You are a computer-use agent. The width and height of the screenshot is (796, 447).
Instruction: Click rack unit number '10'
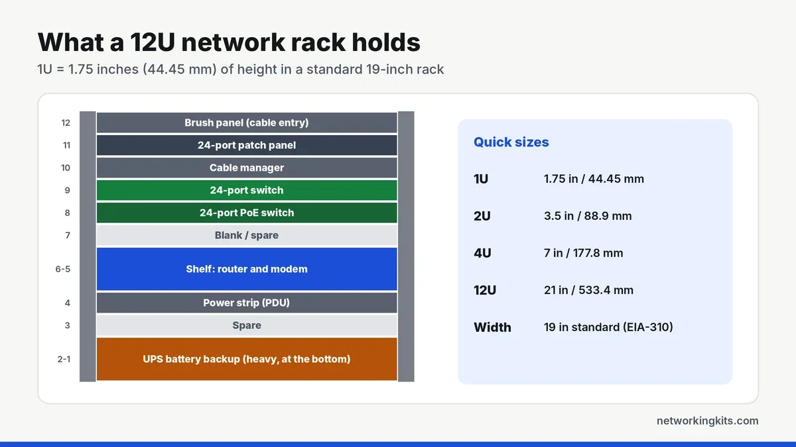pos(65,168)
